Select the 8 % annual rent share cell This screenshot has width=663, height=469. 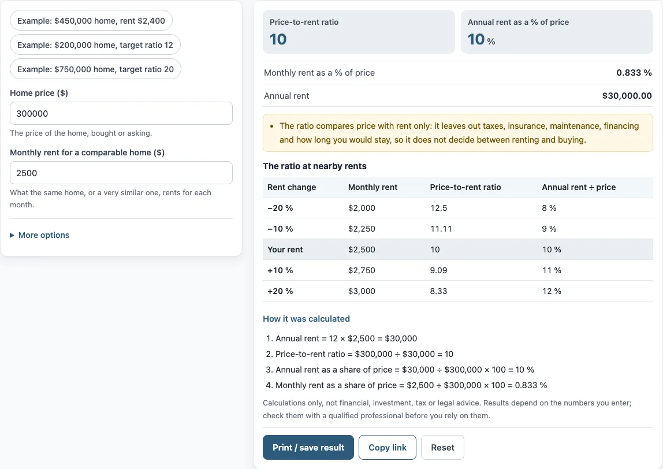(x=549, y=208)
